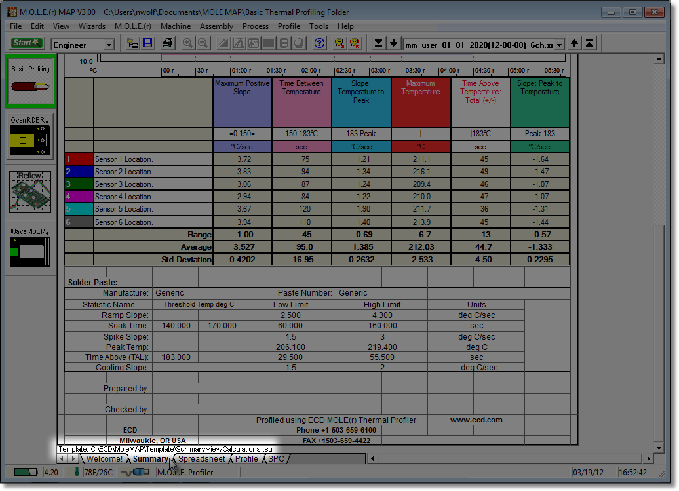Select the WaveRIDER environment

click(30, 247)
